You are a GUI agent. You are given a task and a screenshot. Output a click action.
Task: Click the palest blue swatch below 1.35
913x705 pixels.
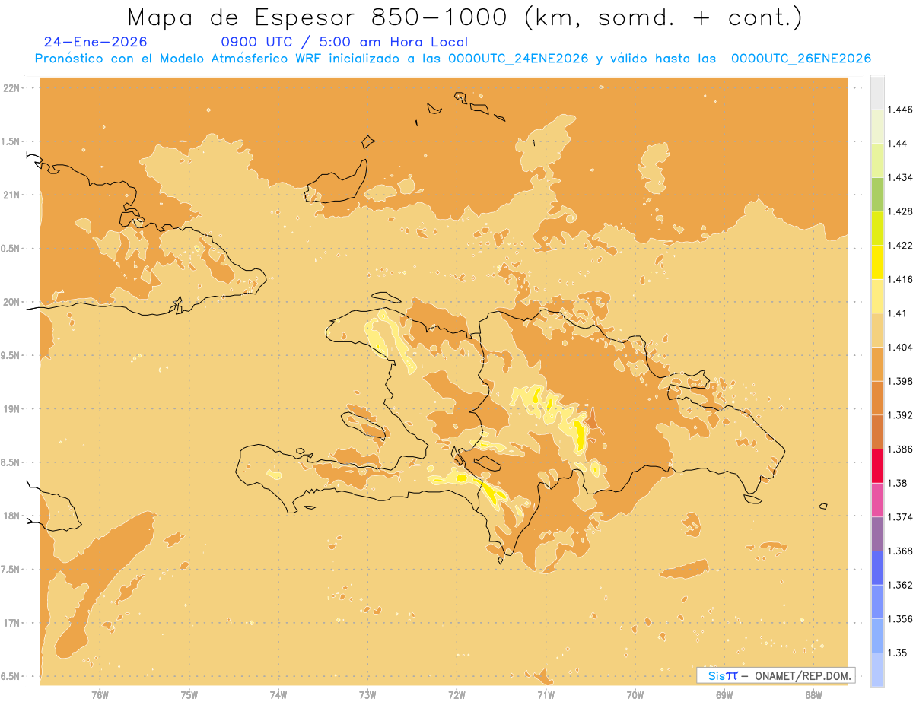tap(877, 670)
